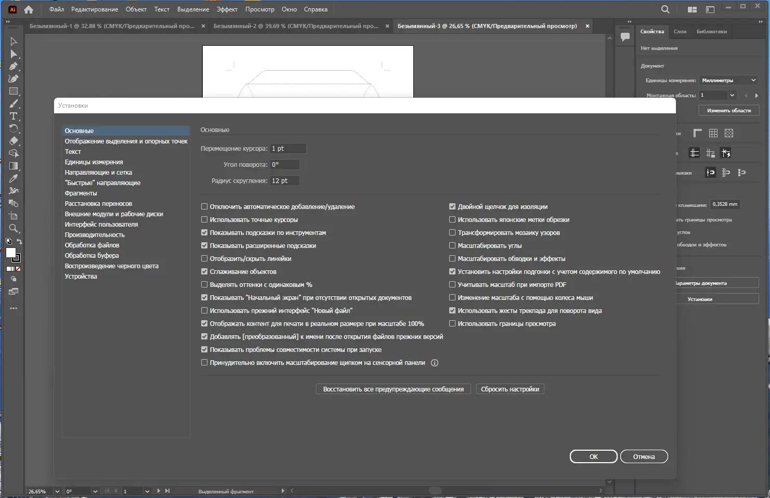Switch to document tab "Безымянный-1"

(112, 26)
